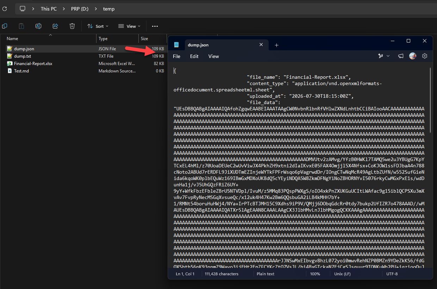Close the dump.json tab in Notepad
The image size is (437, 289).
(261, 45)
